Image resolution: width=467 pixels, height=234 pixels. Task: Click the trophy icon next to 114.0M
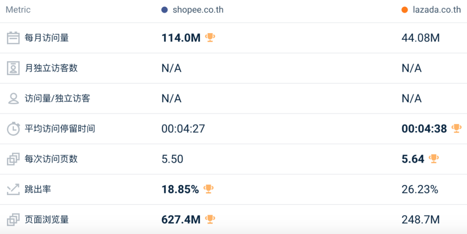(210, 38)
